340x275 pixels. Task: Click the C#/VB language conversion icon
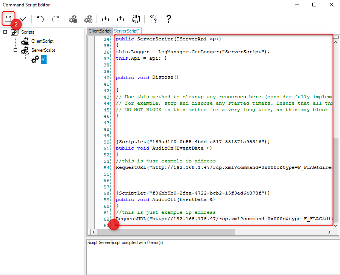[x=136, y=19]
